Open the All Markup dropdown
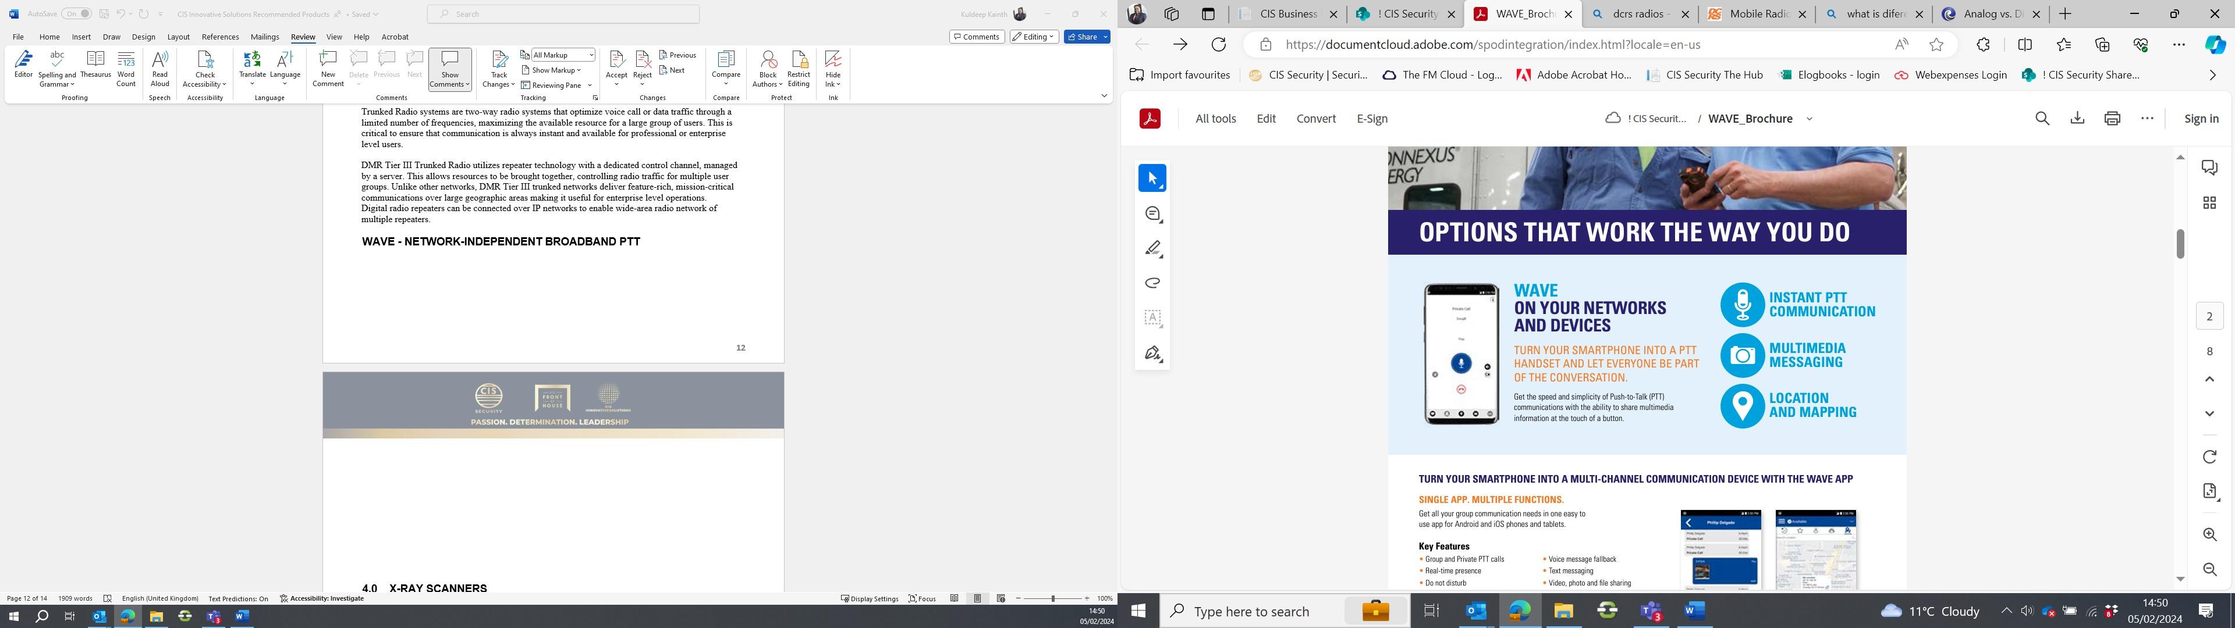2235x628 pixels. pyautogui.click(x=563, y=55)
